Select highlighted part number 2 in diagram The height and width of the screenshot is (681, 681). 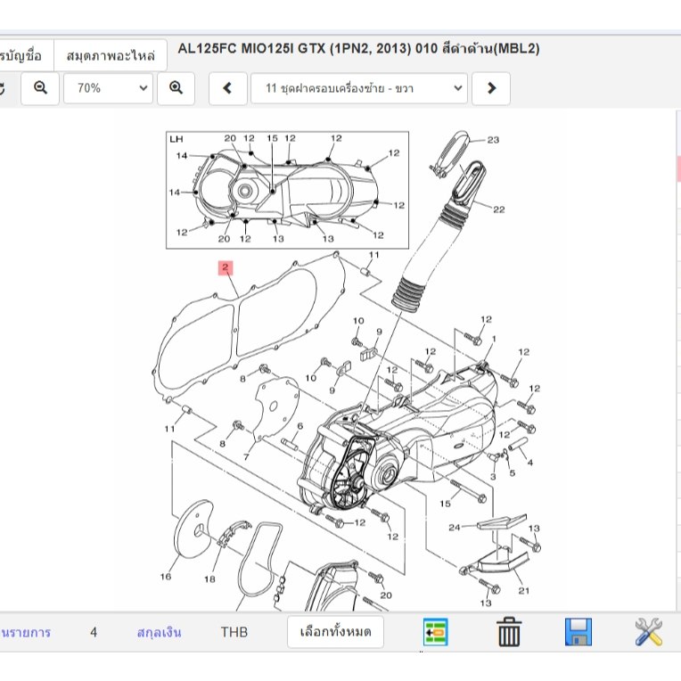[x=226, y=267]
